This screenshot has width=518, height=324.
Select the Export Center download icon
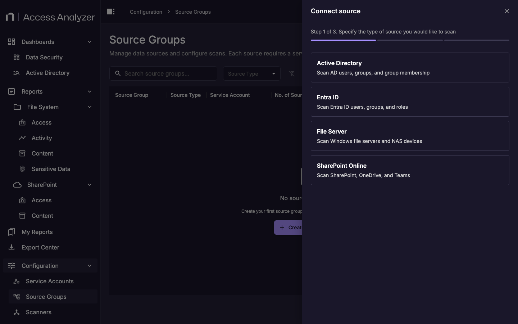(11, 247)
